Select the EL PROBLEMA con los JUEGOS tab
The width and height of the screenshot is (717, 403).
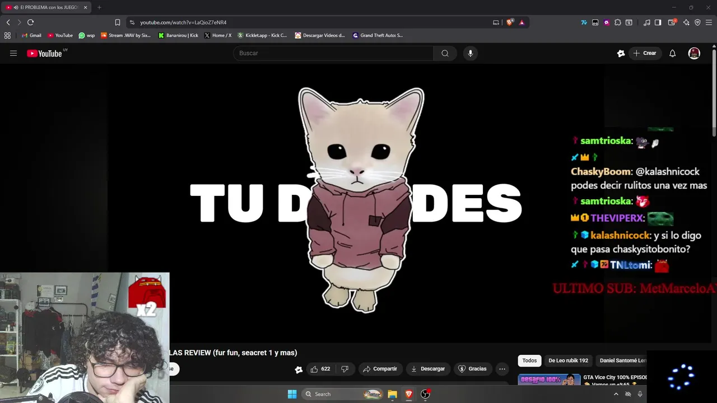point(45,7)
